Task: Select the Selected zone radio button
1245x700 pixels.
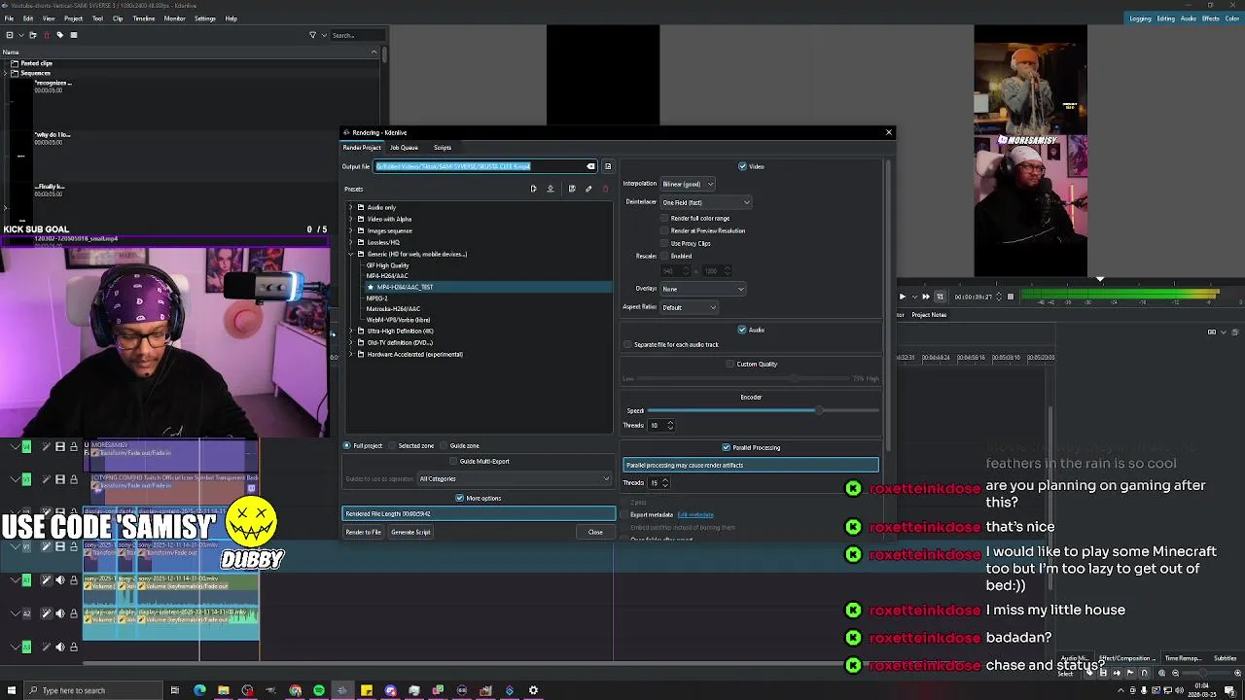Action: tap(392, 445)
